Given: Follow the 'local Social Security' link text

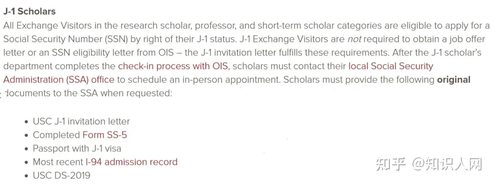Looking at the screenshot, I should pyautogui.click(x=391, y=66).
